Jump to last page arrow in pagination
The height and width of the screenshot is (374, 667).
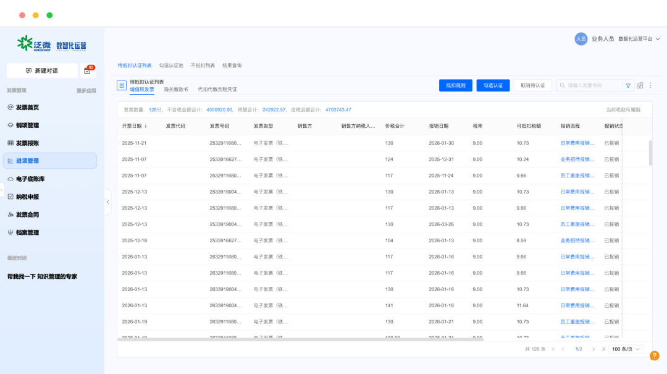(x=603, y=349)
